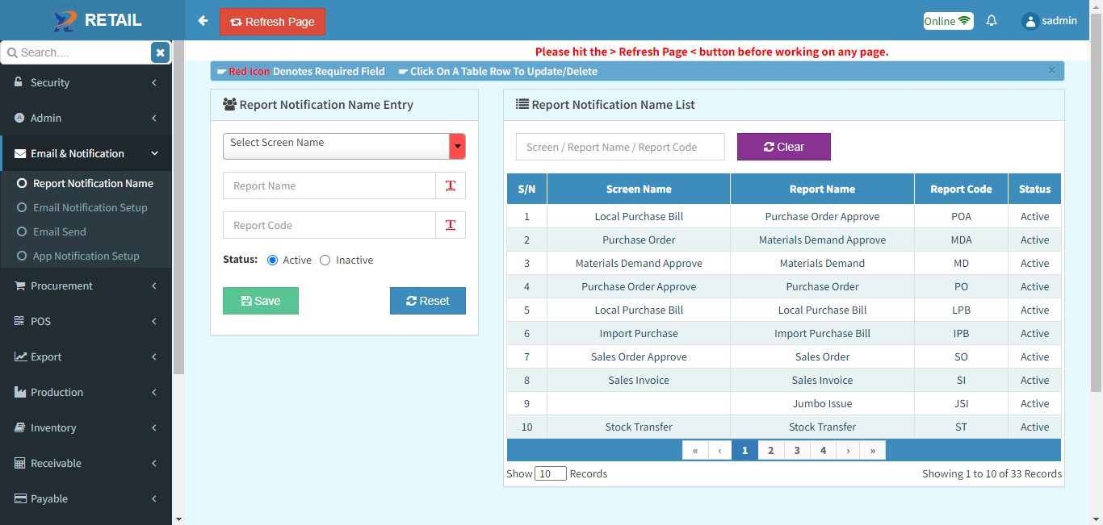Open Email Notification Setup menu item
Screen dimensions: 1103x525
click(x=90, y=207)
